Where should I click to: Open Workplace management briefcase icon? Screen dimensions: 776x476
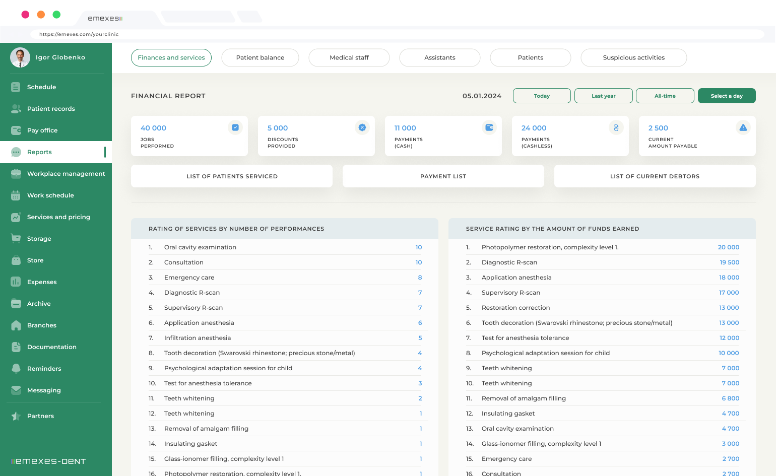[16, 174]
